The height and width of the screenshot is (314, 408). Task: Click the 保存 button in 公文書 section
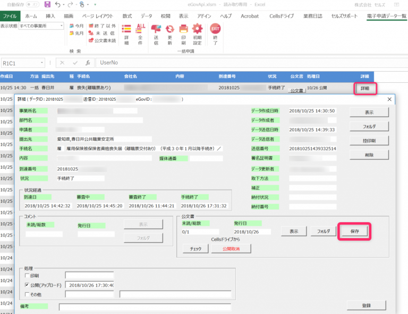click(x=355, y=231)
